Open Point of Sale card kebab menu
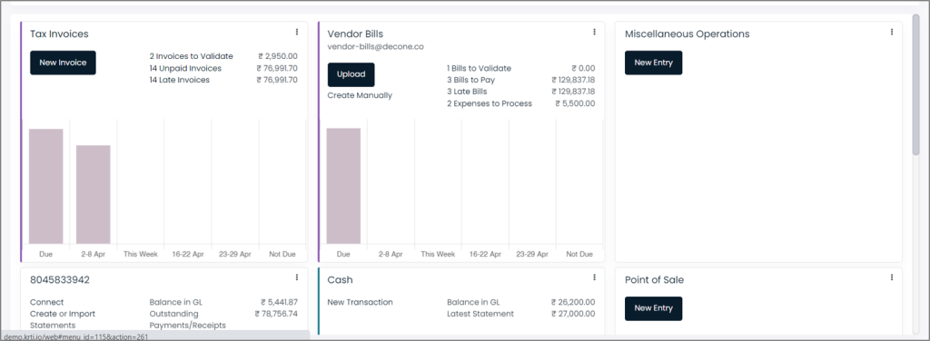 click(892, 278)
